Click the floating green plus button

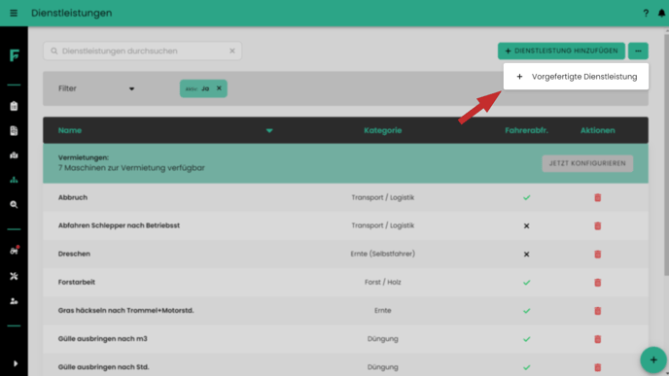[x=653, y=359]
